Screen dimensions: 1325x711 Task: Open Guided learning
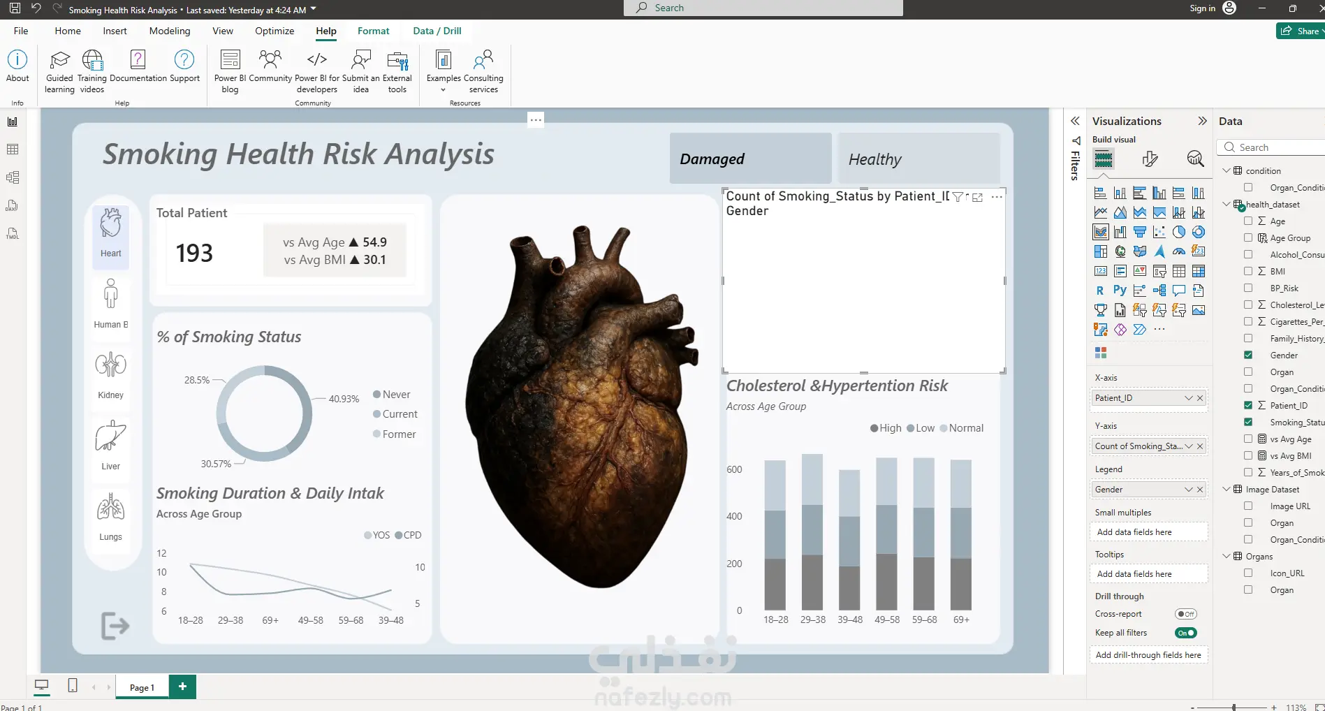pos(59,71)
